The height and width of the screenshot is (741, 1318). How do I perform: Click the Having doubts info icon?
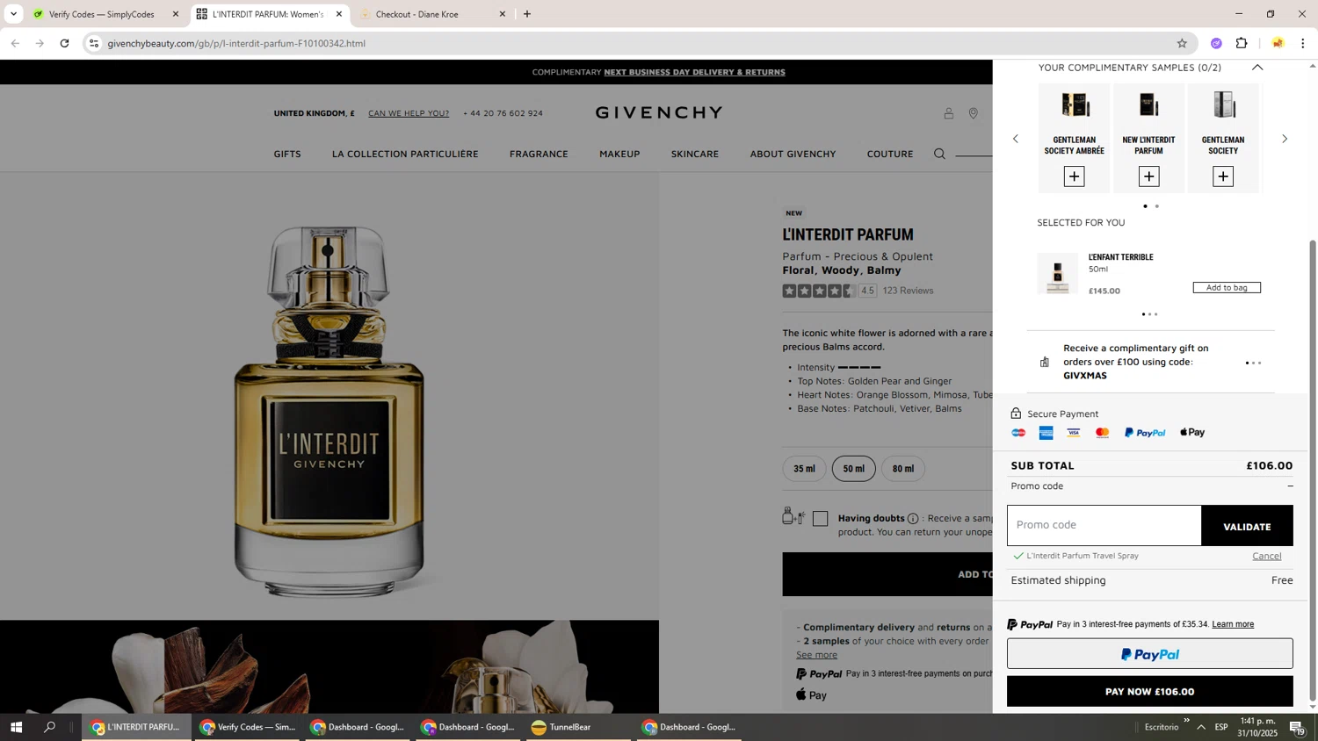[913, 519]
